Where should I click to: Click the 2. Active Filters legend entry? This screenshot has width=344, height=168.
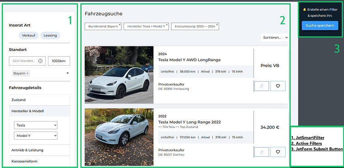pyautogui.click(x=306, y=143)
